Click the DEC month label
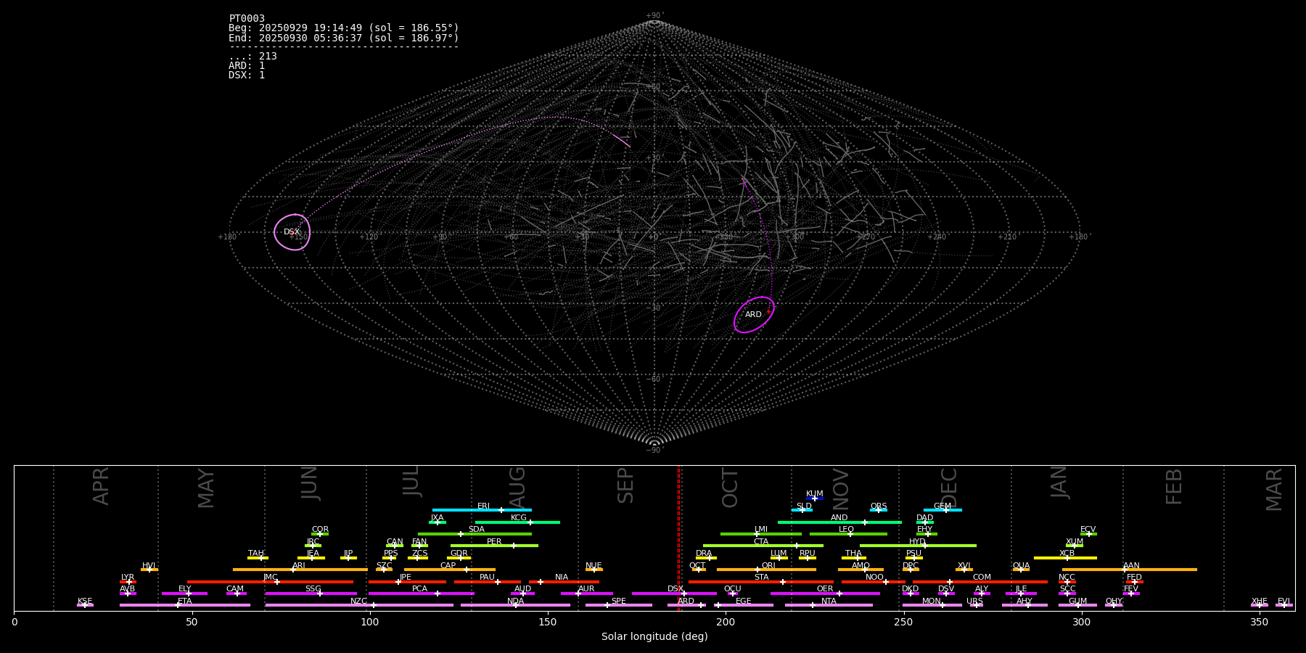 [x=949, y=488]
